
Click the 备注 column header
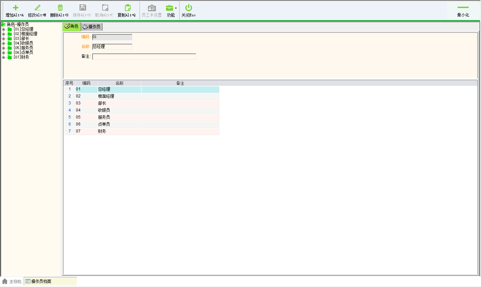pos(180,83)
